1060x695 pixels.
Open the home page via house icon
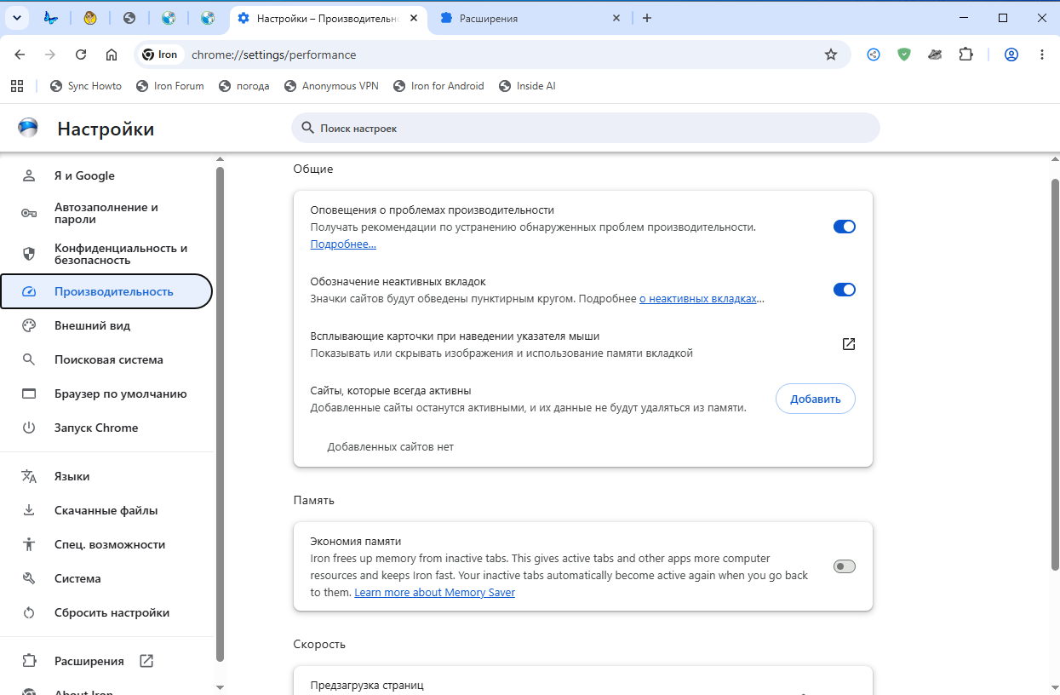[x=112, y=55]
